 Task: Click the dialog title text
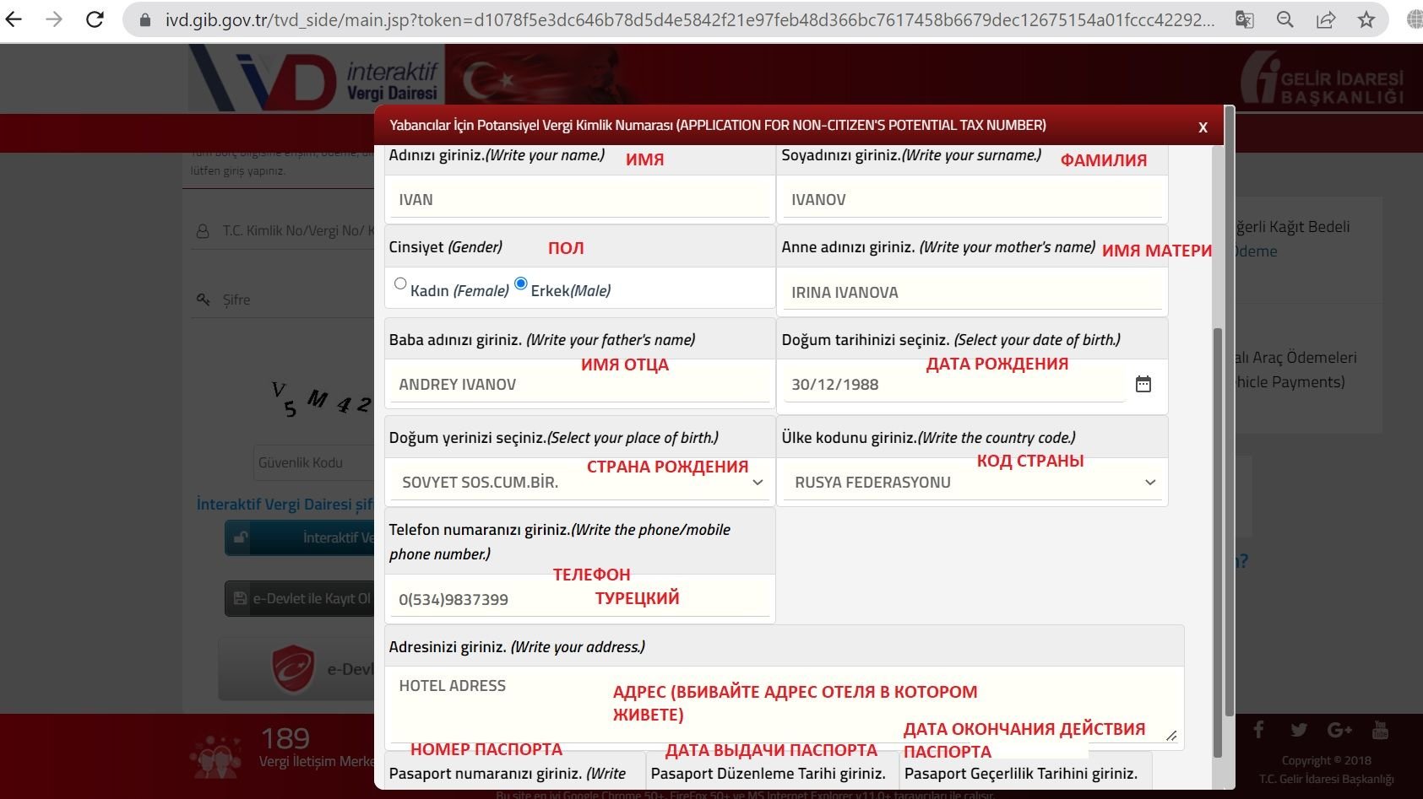tap(718, 125)
